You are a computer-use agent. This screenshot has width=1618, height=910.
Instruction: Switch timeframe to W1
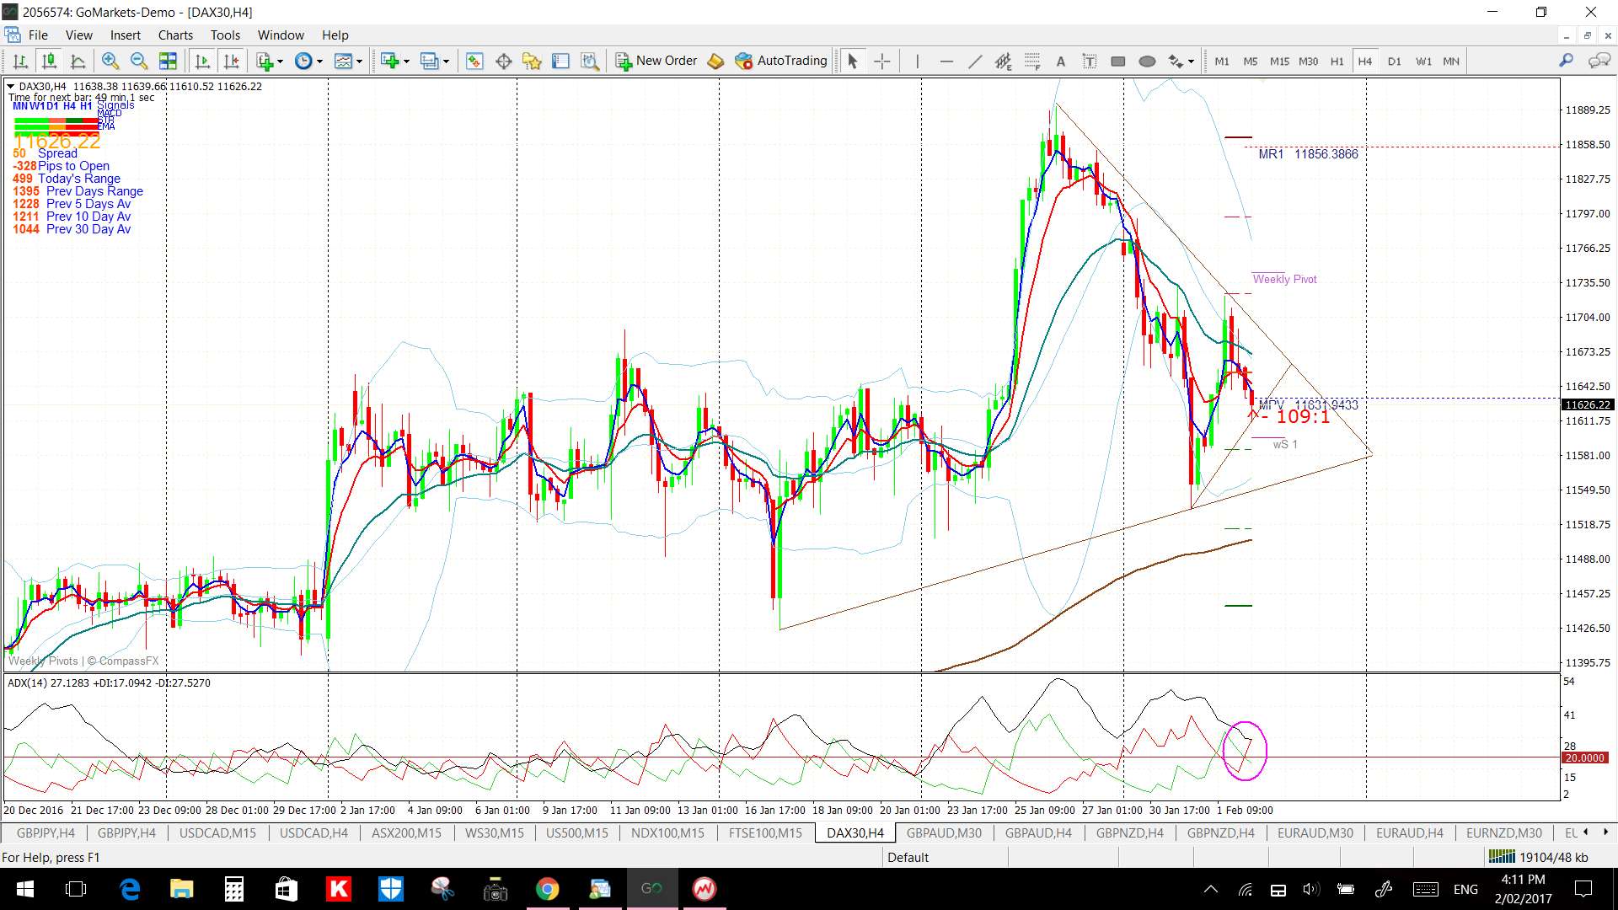click(1423, 61)
